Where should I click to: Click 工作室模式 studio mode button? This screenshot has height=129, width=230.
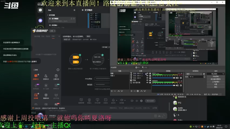pyautogui.click(x=216, y=82)
